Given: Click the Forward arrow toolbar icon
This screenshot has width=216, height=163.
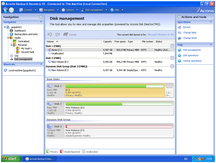Looking at the screenshot, I should (11, 10).
